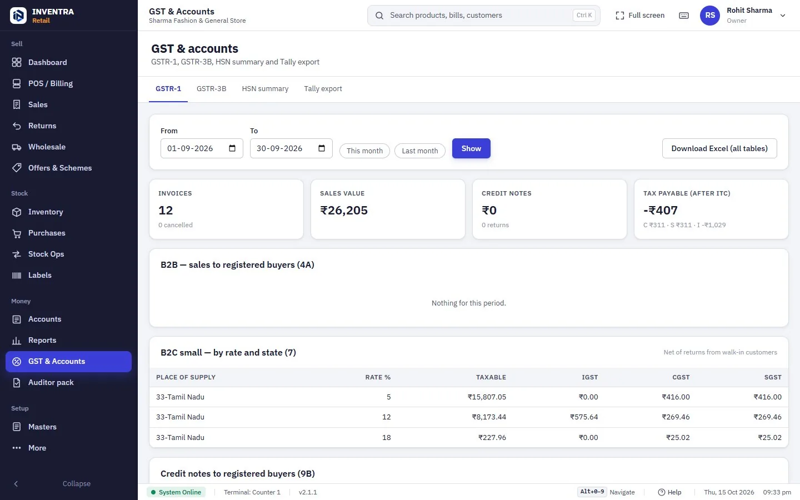Select the This month preset
The height and width of the screenshot is (500, 800).
tap(364, 151)
